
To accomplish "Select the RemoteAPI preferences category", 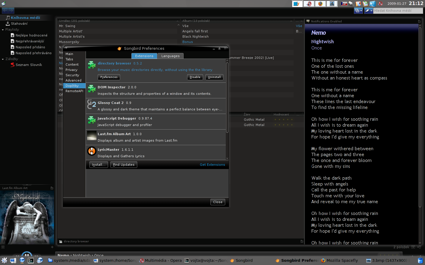I will click(x=74, y=91).
